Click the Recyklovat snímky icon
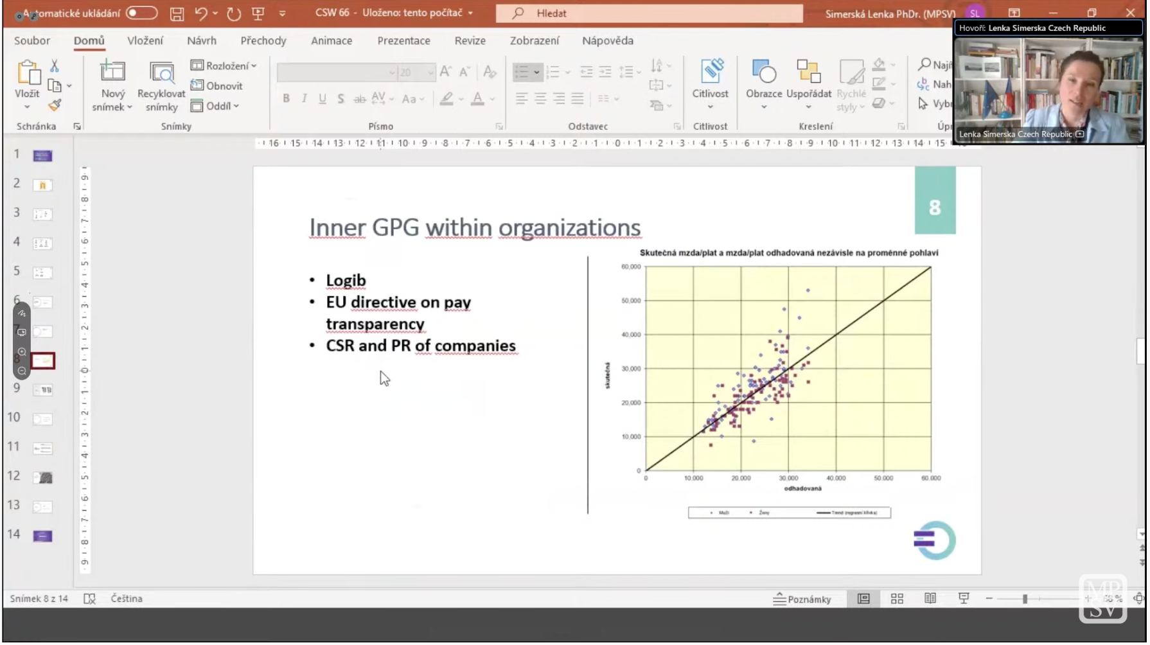Image resolution: width=1150 pixels, height=645 pixels. pyautogui.click(x=161, y=85)
